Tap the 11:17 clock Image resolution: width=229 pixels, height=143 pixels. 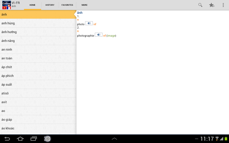tap(207, 139)
